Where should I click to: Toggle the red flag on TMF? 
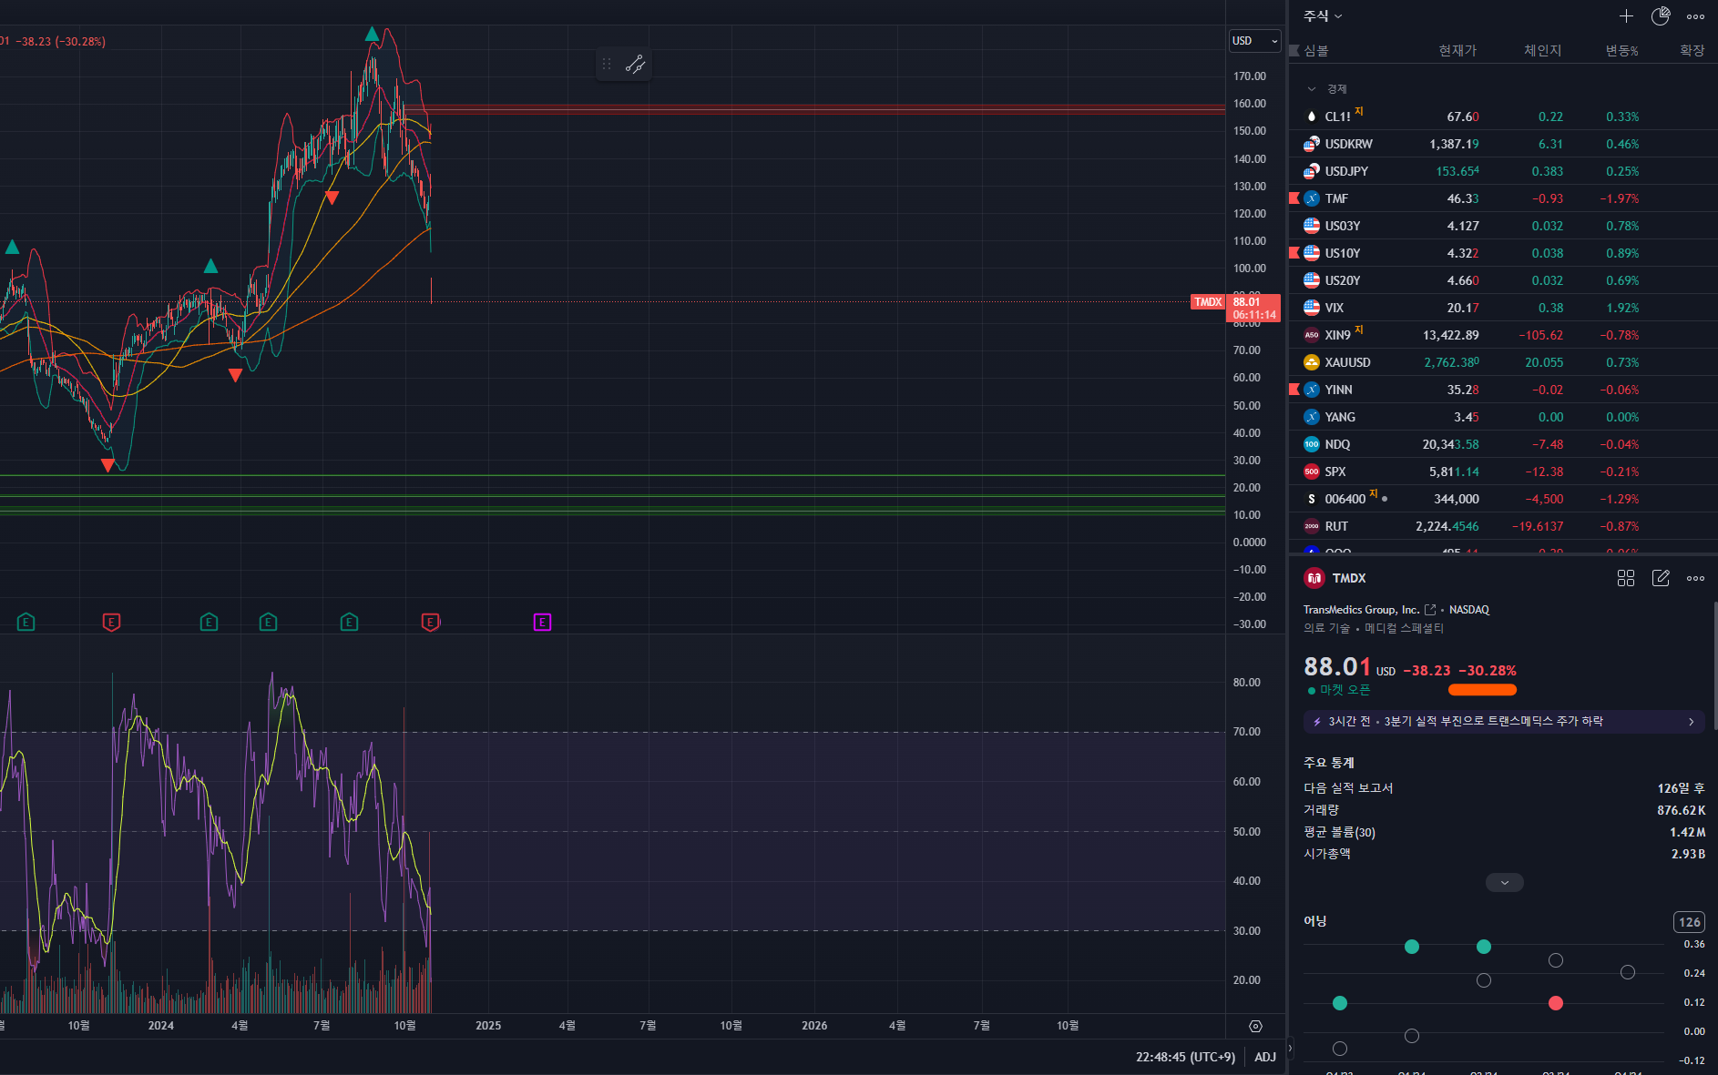pyautogui.click(x=1294, y=198)
